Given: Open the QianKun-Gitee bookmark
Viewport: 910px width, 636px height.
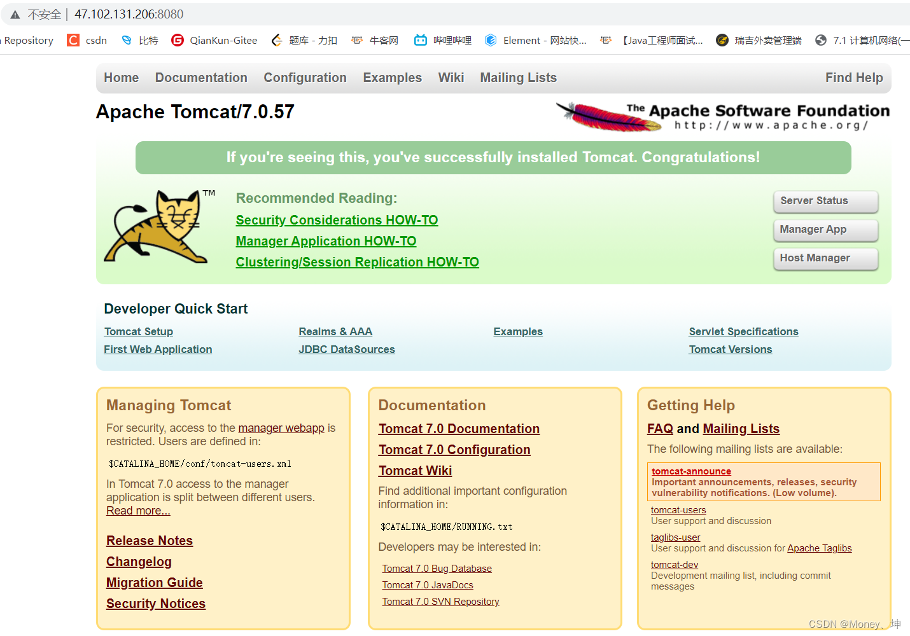Looking at the screenshot, I should point(214,40).
